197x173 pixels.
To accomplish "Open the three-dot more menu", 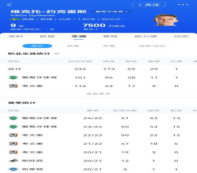I will click(x=183, y=5).
